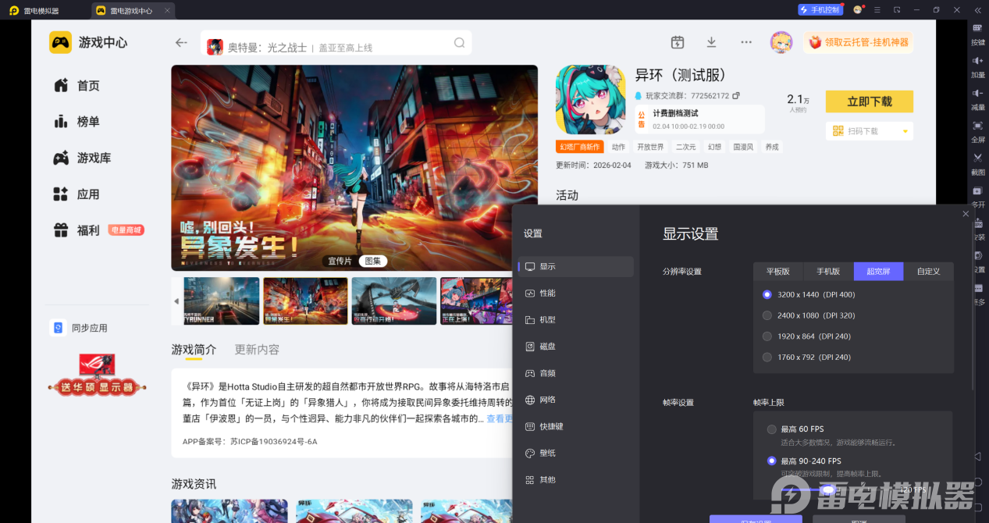The image size is (989, 523).
Task: Click the search magnifier icon
Action: pos(460,43)
